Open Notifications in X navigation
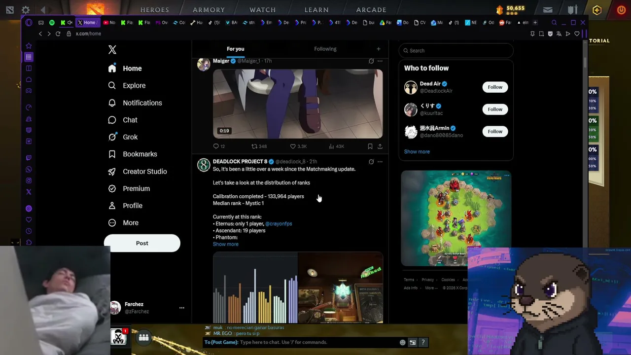The height and width of the screenshot is (355, 631). pos(135,103)
